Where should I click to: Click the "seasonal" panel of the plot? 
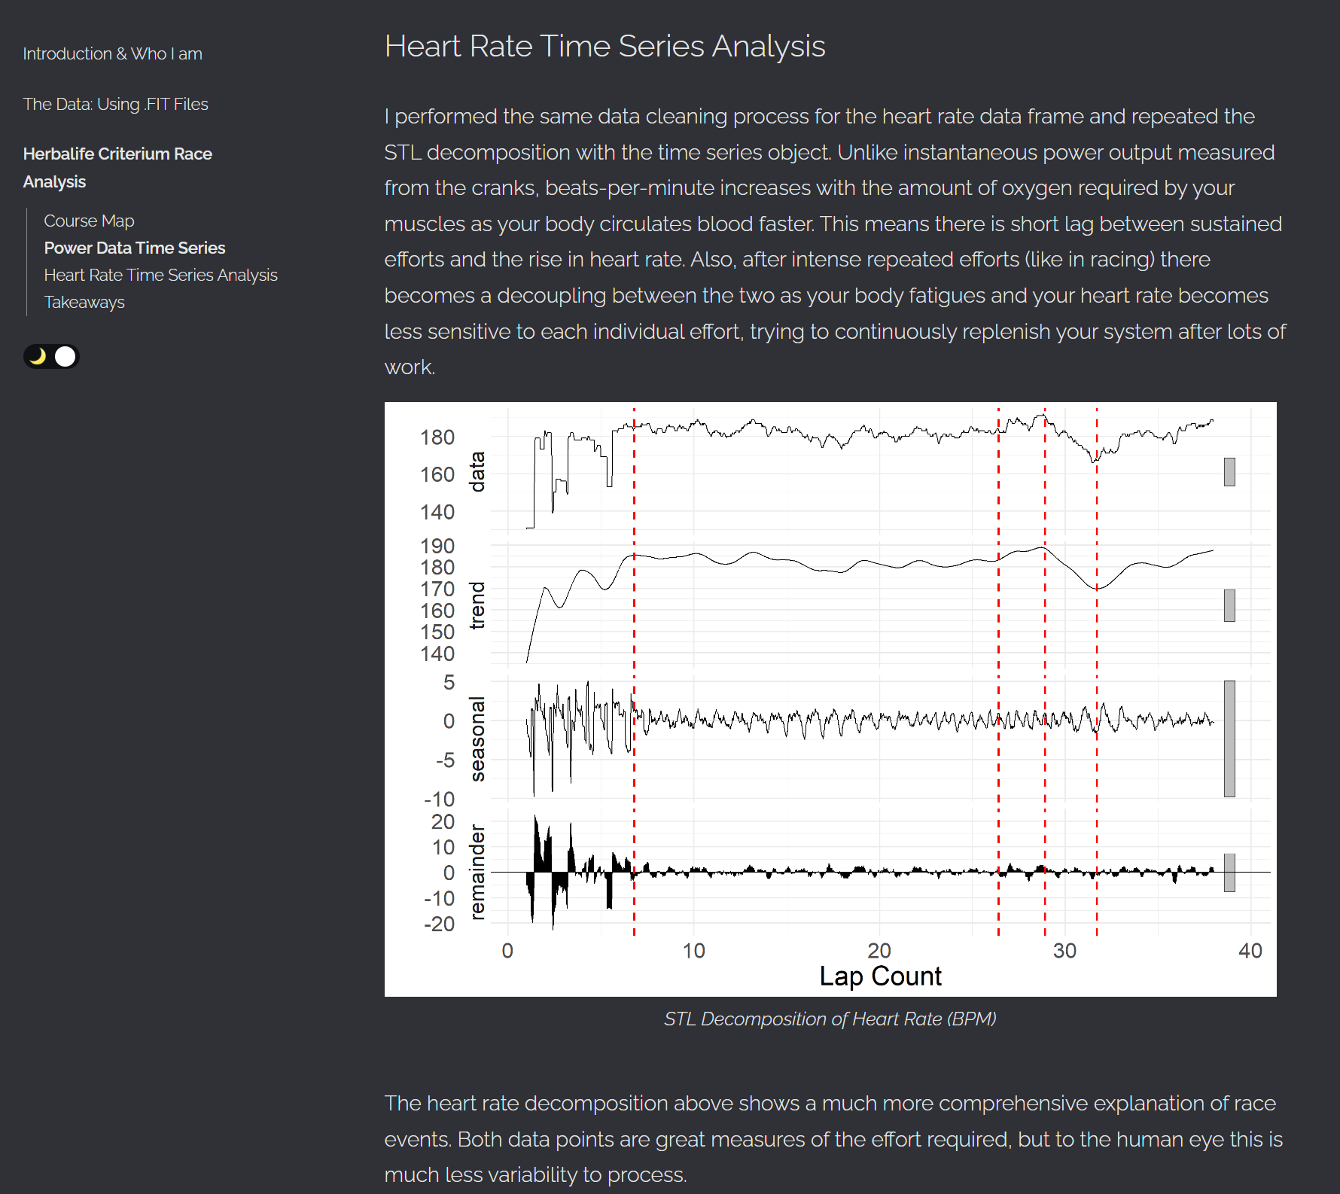click(828, 723)
